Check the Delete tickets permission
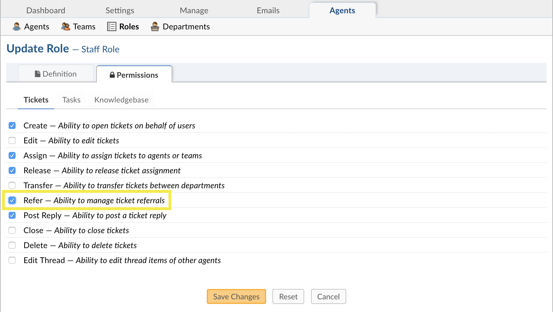Viewport: 553px width, 312px height. coord(12,245)
